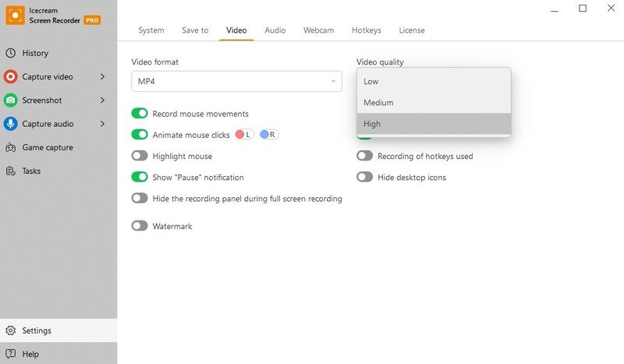Image resolution: width=624 pixels, height=364 pixels.
Task: Open the Game capture gamepad icon
Action: (11, 147)
